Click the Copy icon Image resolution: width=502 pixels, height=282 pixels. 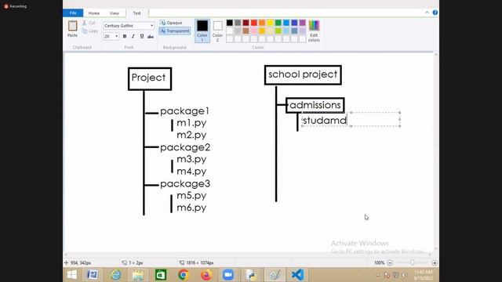[85, 31]
